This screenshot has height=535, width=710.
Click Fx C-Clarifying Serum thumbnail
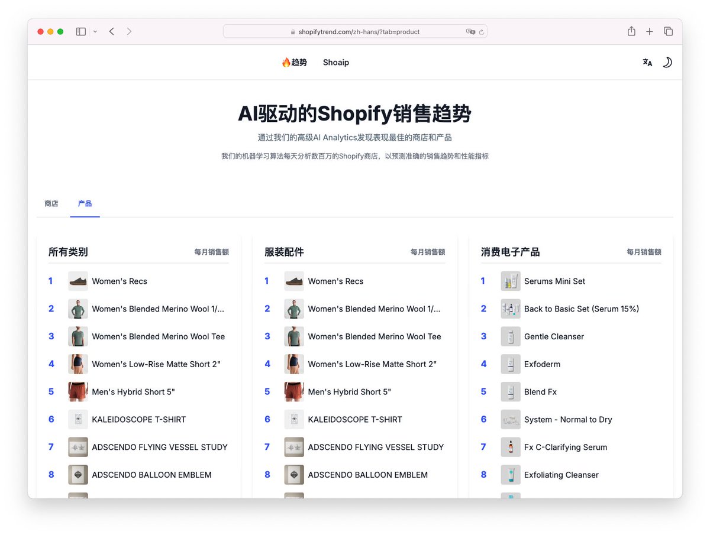coord(511,448)
